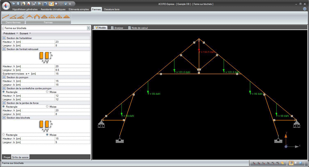
Task: Select the single rafter icon under Demi-fermes
Action: (6, 17)
